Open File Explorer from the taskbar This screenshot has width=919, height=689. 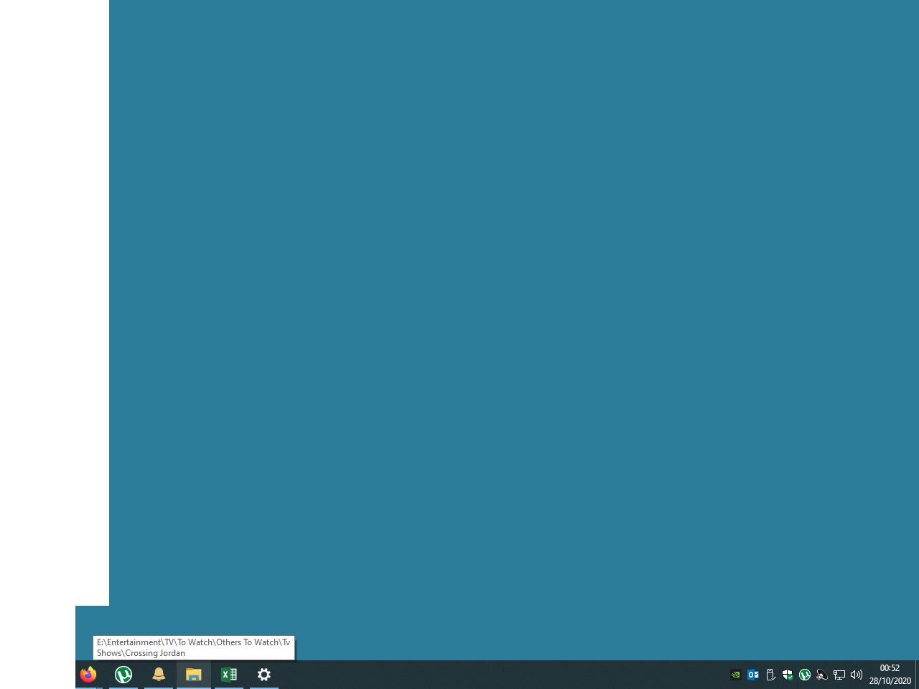[194, 675]
